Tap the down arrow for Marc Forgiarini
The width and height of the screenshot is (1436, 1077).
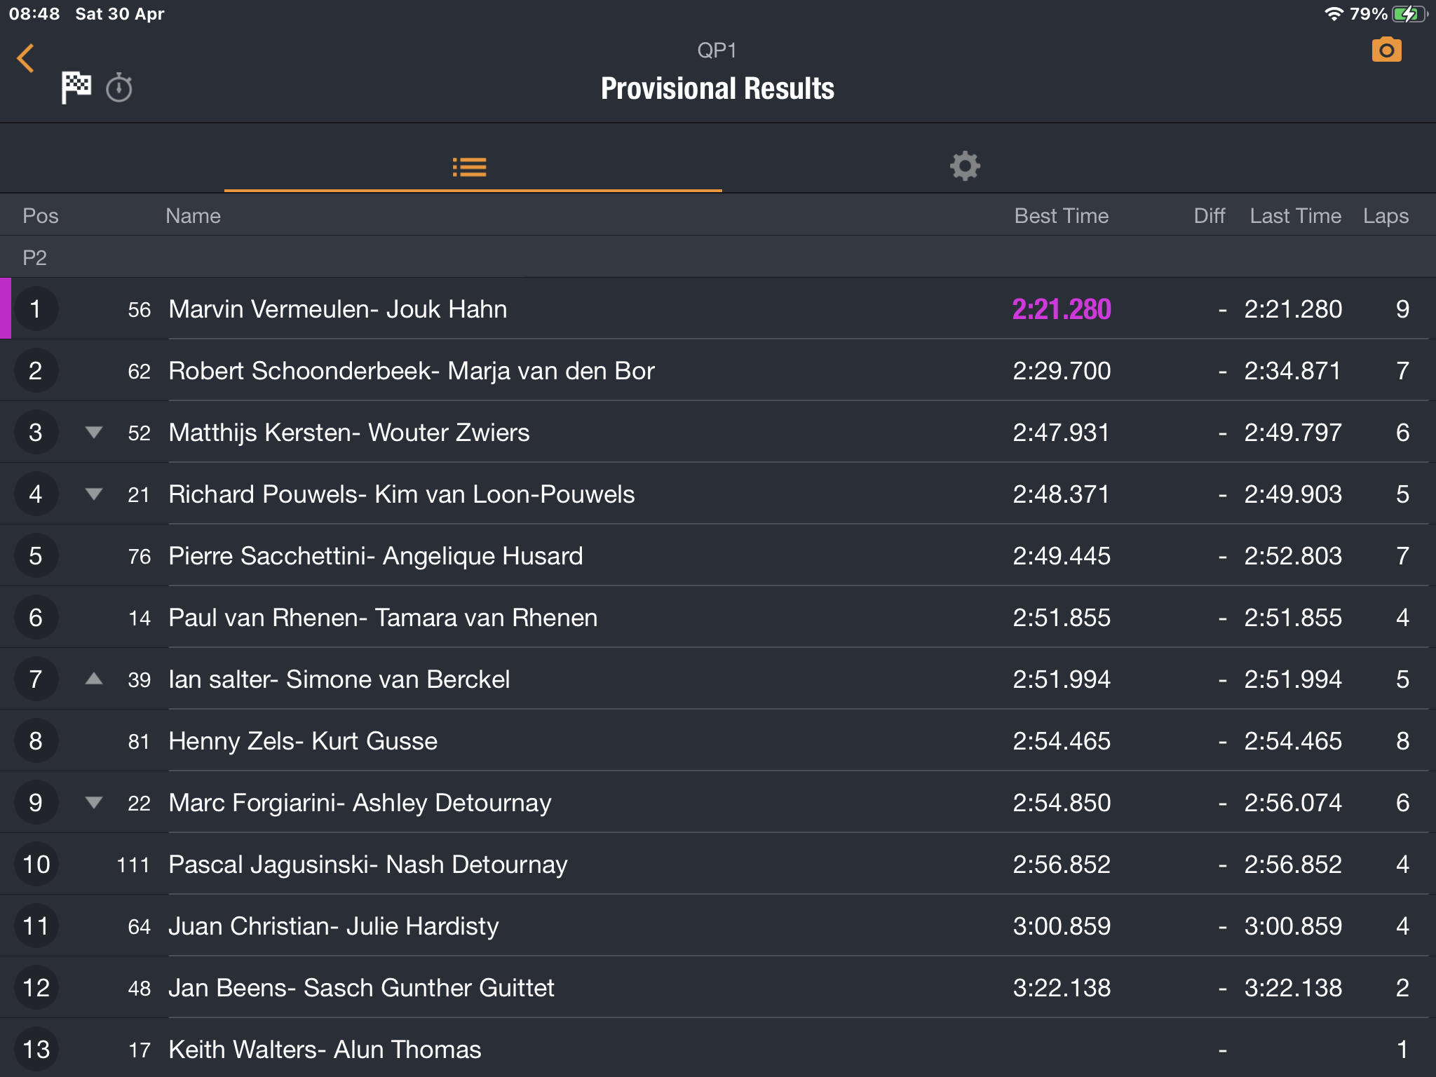pos(94,802)
